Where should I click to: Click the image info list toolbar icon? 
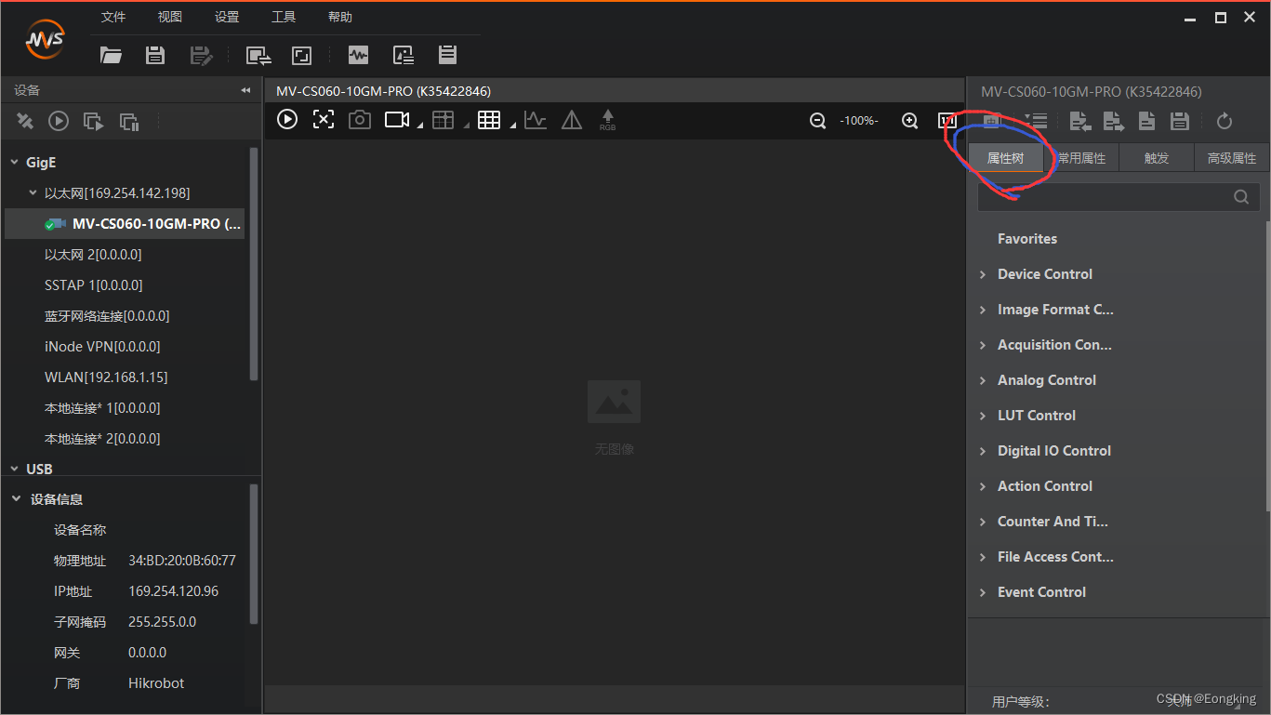click(x=403, y=55)
